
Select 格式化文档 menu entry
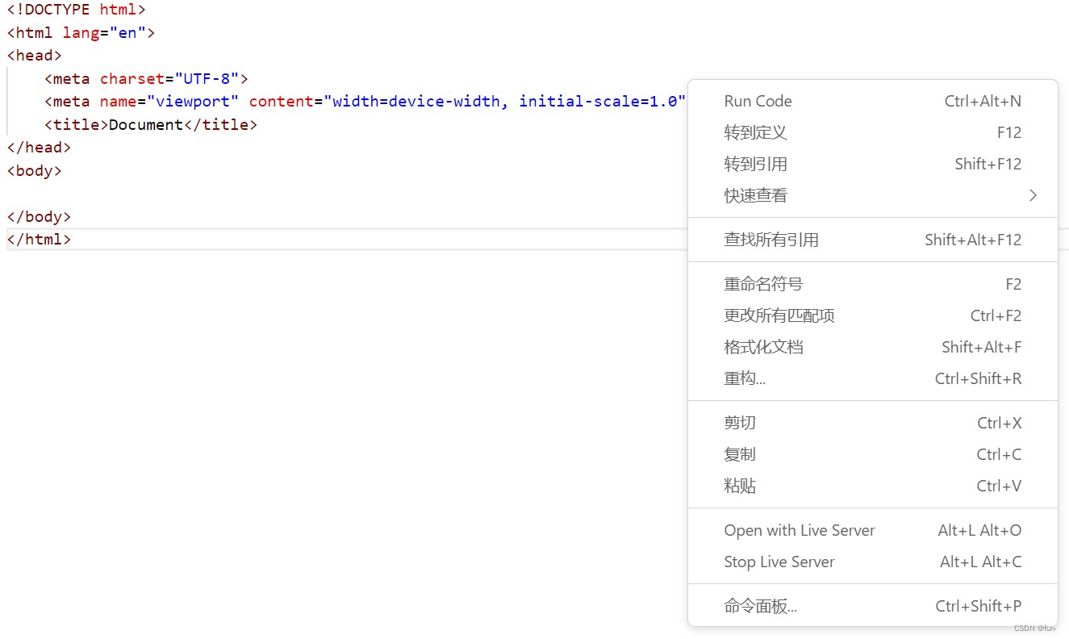(x=872, y=347)
